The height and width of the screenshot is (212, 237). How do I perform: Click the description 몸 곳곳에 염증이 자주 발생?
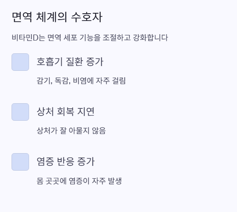pyautogui.click(x=79, y=181)
